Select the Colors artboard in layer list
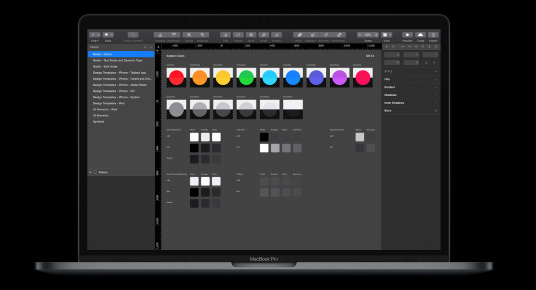Viewport: 536px width, 290px height. coord(121,172)
